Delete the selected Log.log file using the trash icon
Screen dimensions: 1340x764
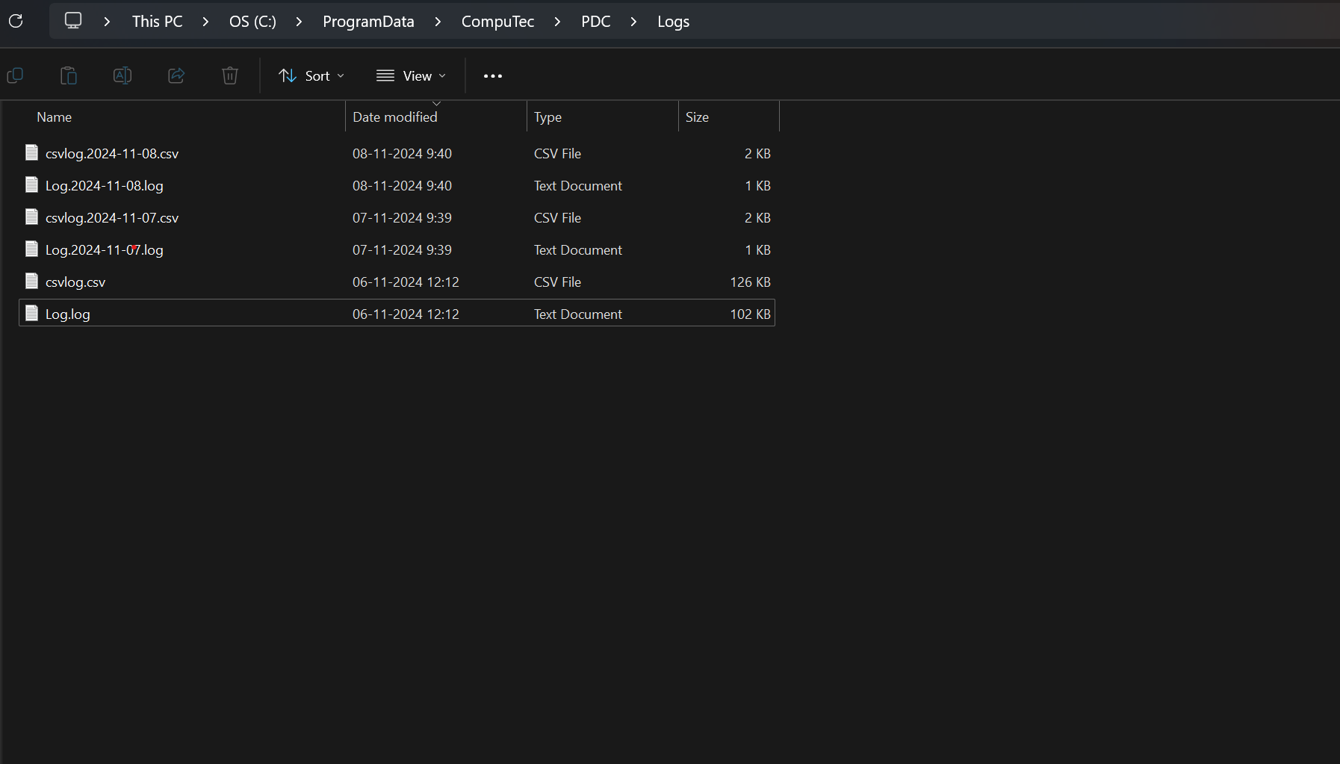point(229,75)
